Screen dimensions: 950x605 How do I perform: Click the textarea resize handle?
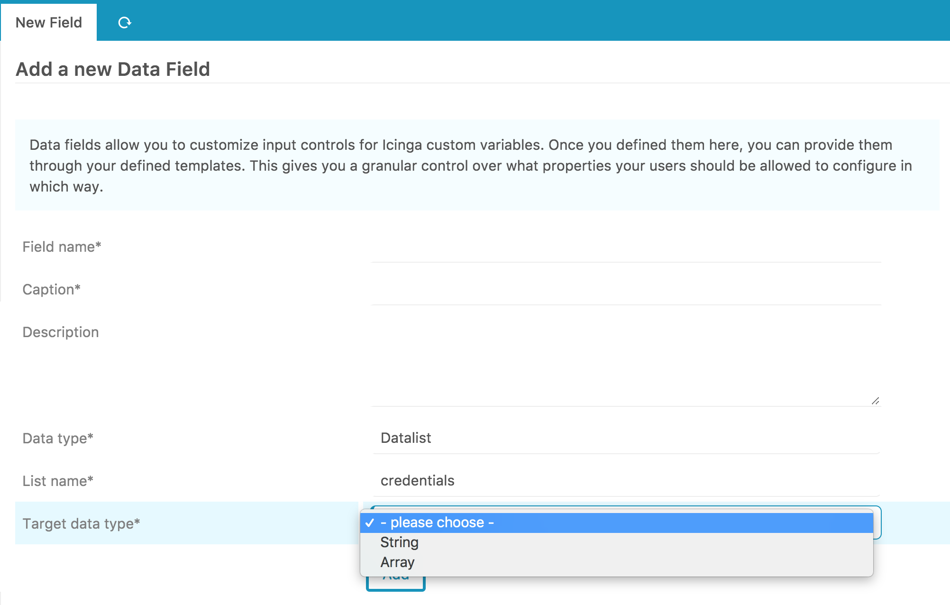876,401
